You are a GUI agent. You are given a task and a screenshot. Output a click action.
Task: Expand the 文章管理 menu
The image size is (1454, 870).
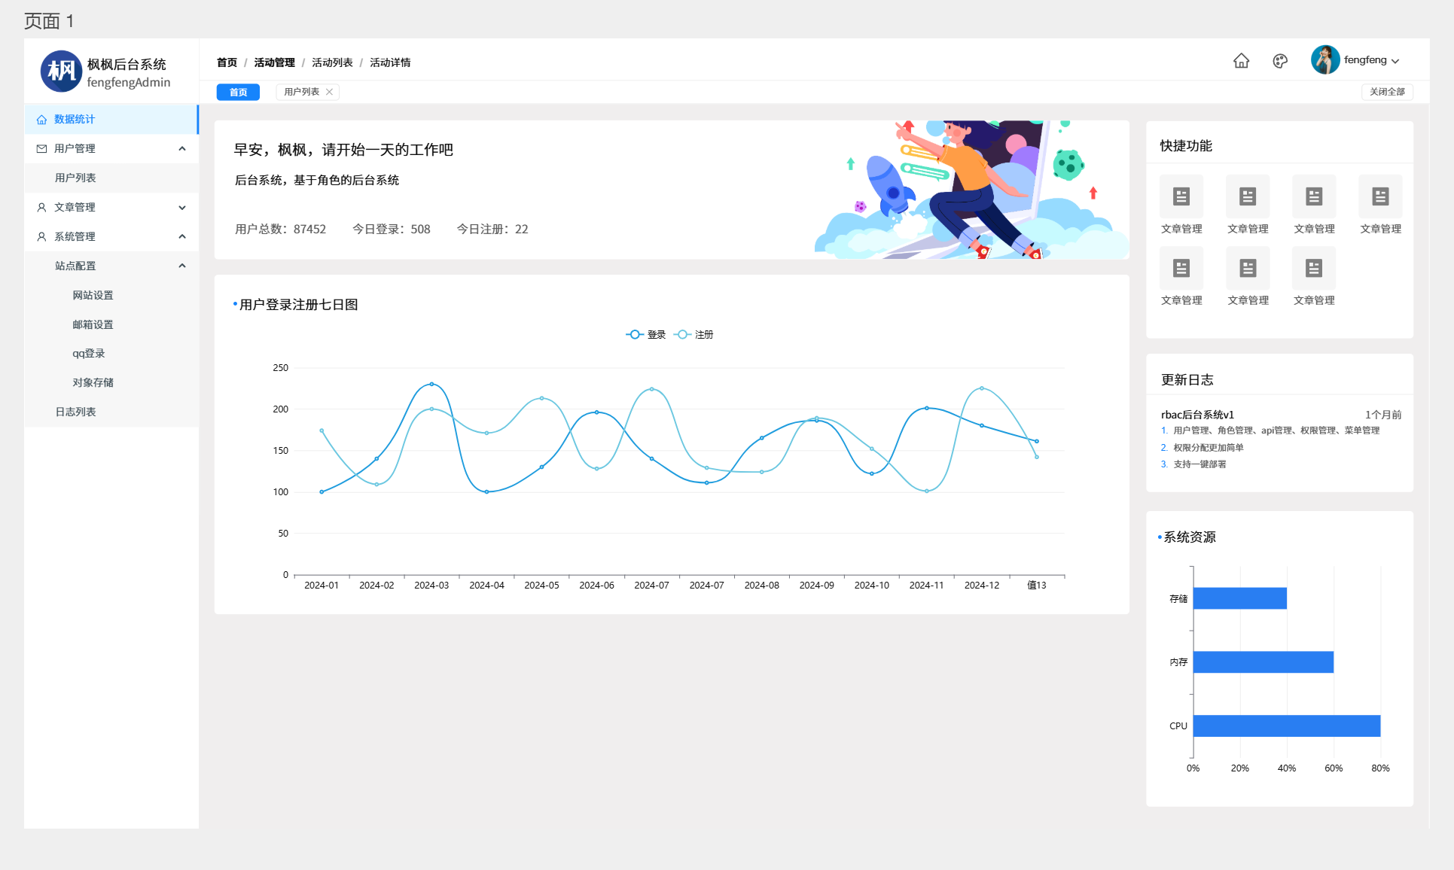point(182,208)
